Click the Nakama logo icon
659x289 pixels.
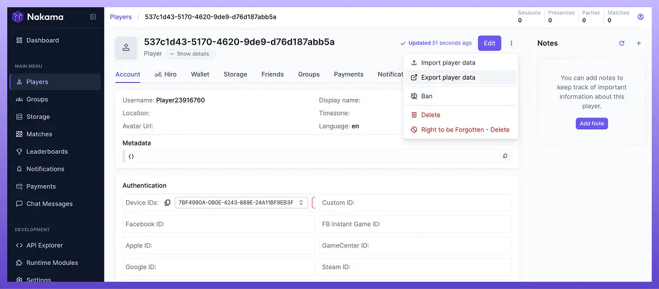[x=18, y=17]
